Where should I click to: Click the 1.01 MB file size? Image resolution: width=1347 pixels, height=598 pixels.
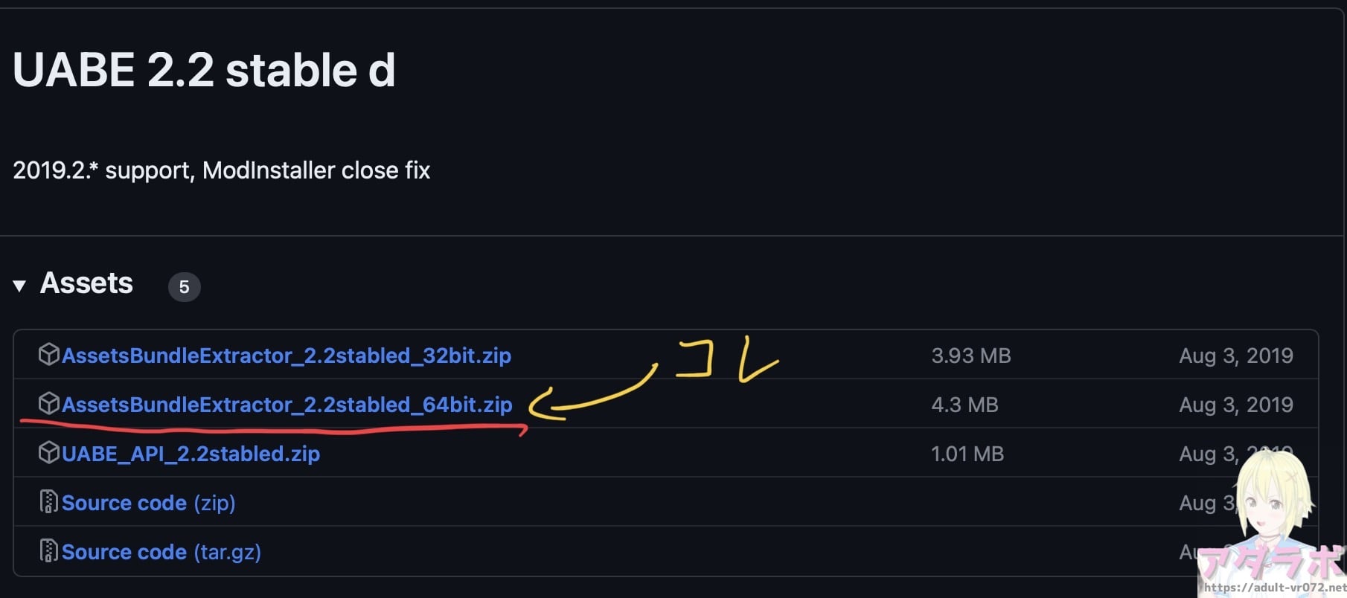coord(967,454)
